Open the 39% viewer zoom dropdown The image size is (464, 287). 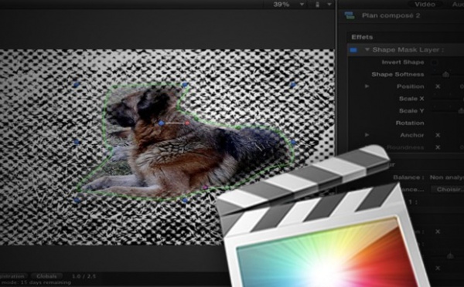[302, 5]
